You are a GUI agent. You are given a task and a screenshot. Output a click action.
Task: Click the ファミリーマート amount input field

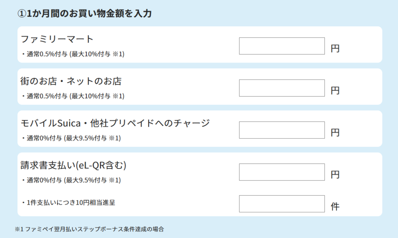282,46
